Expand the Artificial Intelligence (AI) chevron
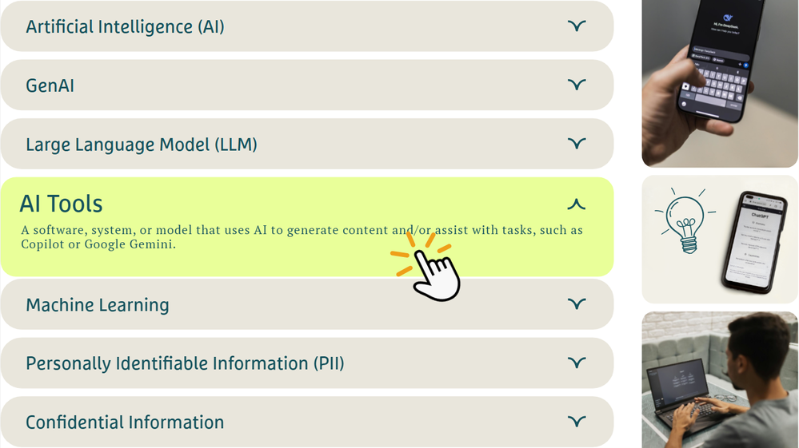 coord(576,26)
